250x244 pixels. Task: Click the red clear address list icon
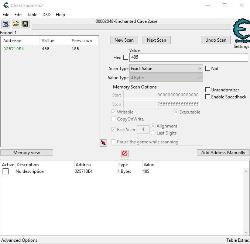point(125,153)
